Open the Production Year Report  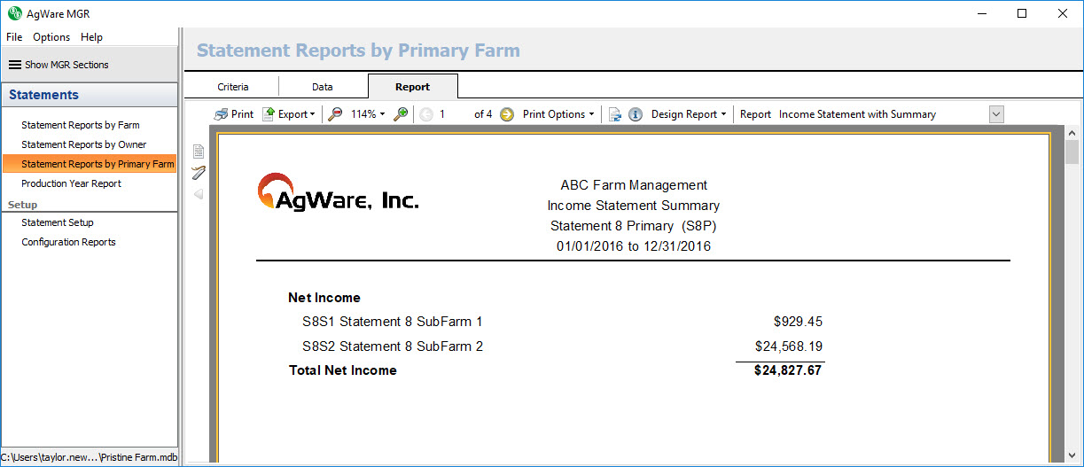coord(72,183)
